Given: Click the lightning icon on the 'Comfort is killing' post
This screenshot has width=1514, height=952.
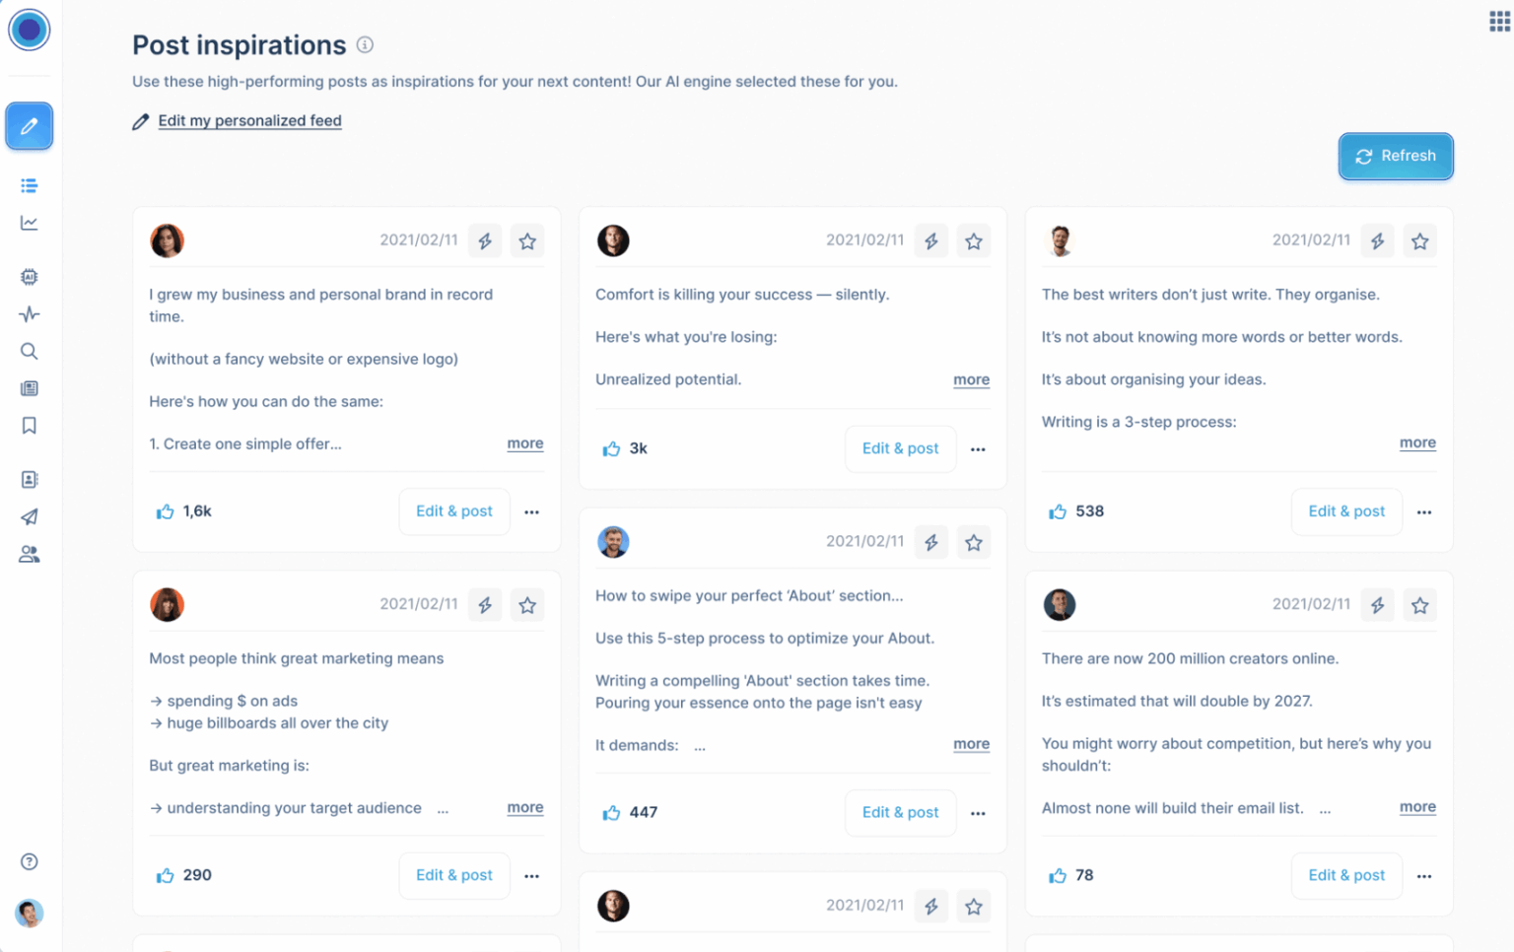Looking at the screenshot, I should pos(930,239).
